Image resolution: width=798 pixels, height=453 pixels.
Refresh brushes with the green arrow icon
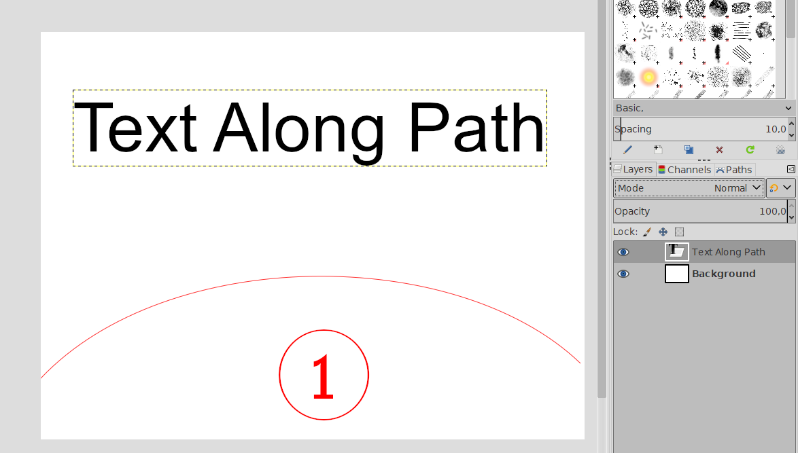pyautogui.click(x=750, y=150)
